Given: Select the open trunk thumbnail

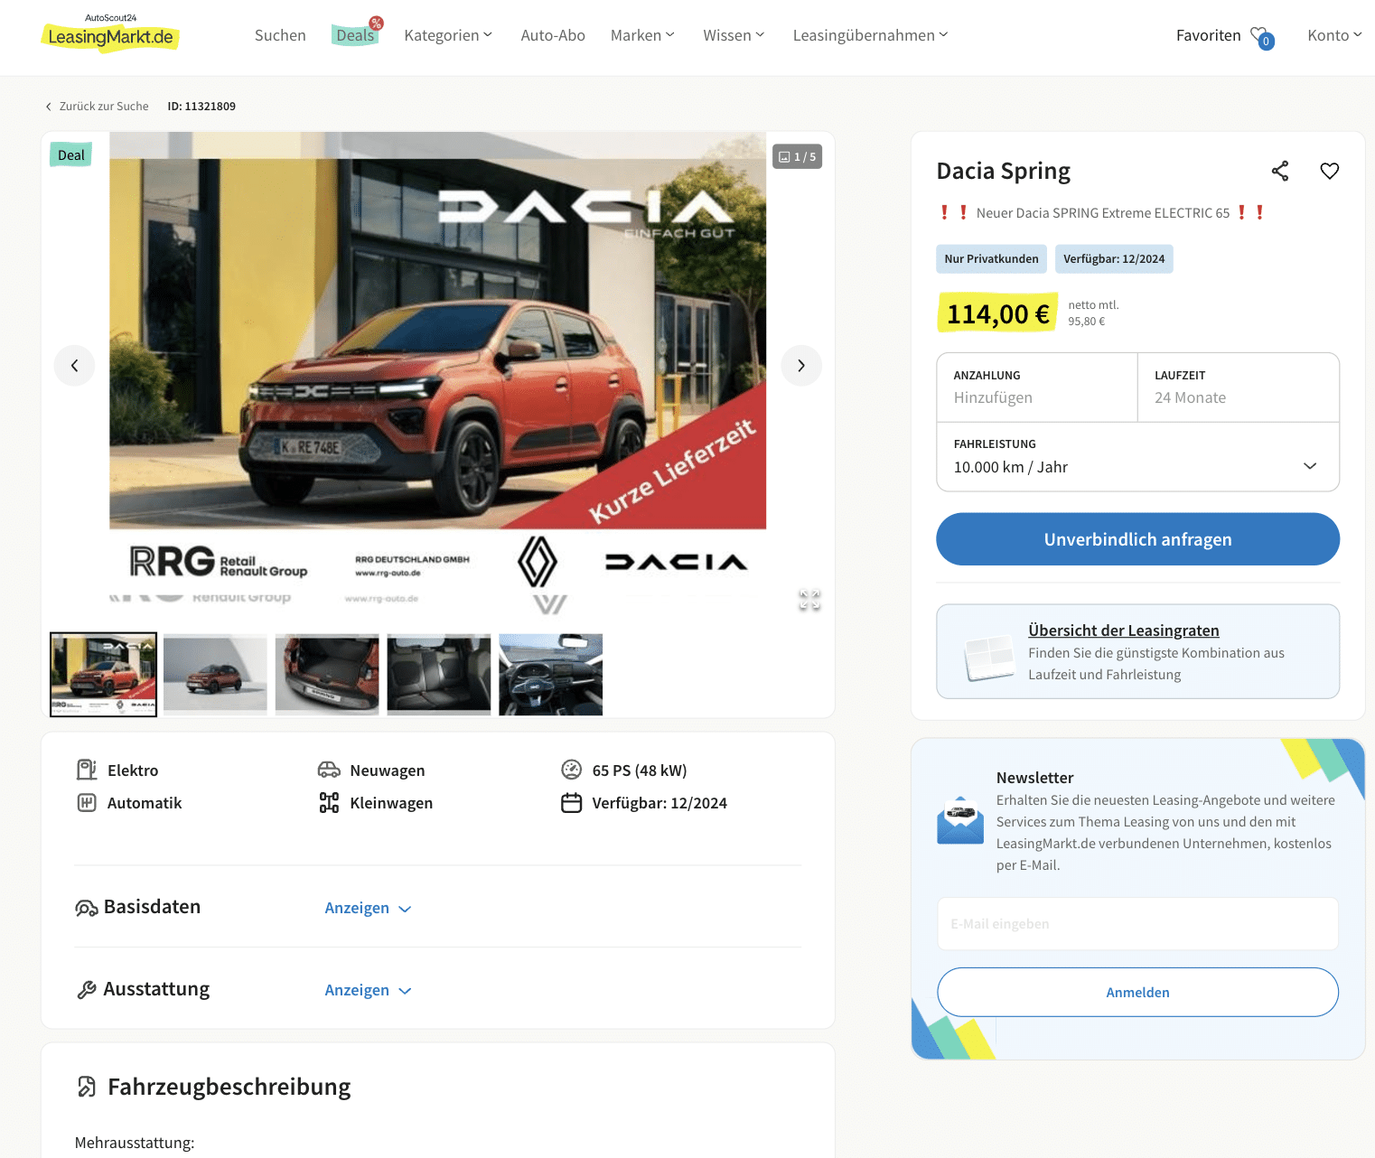Looking at the screenshot, I should coord(327,675).
